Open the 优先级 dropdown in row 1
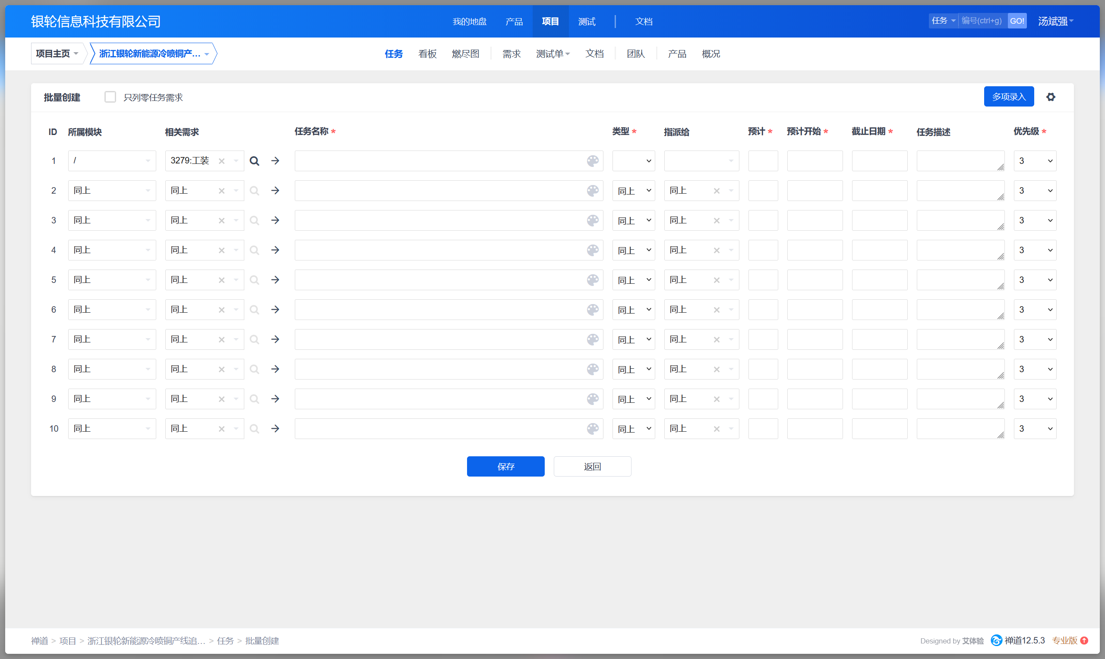 [x=1035, y=161]
